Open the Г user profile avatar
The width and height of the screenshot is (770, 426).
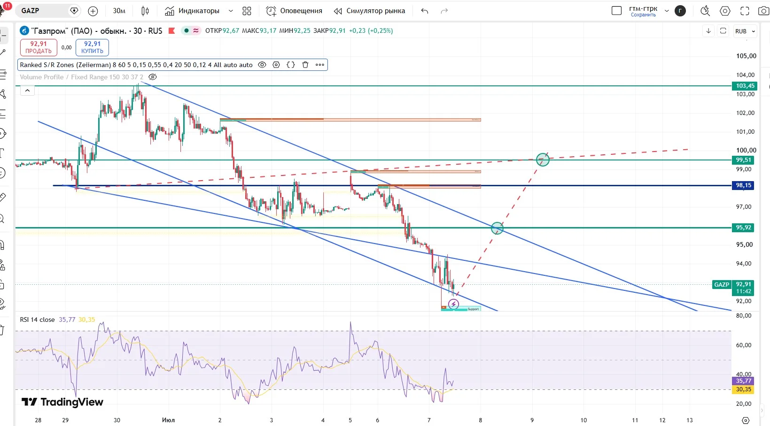[680, 11]
